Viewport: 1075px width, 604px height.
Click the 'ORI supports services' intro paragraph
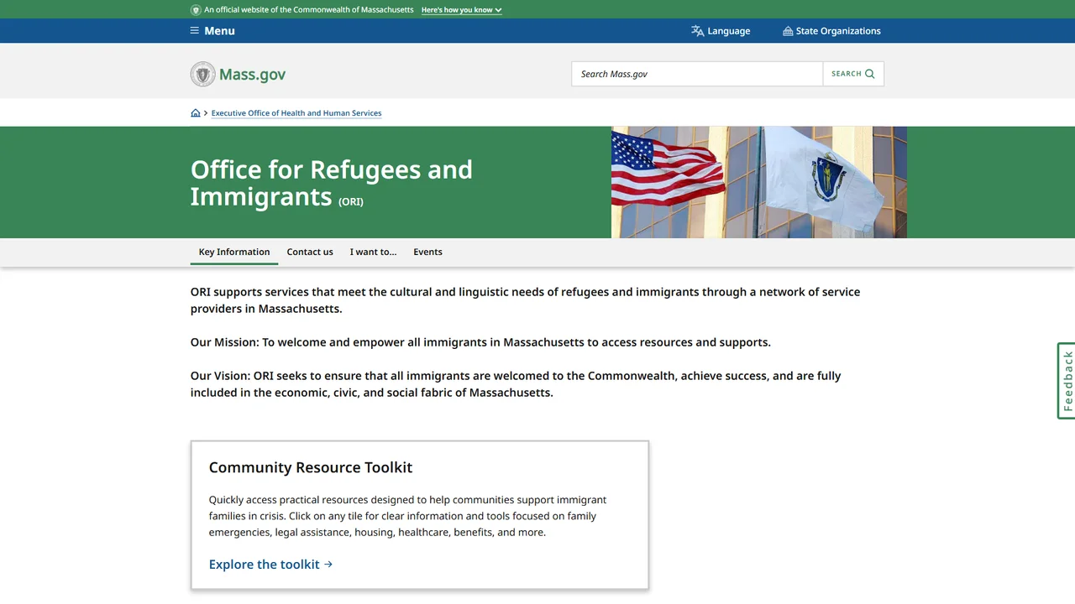[525, 300]
